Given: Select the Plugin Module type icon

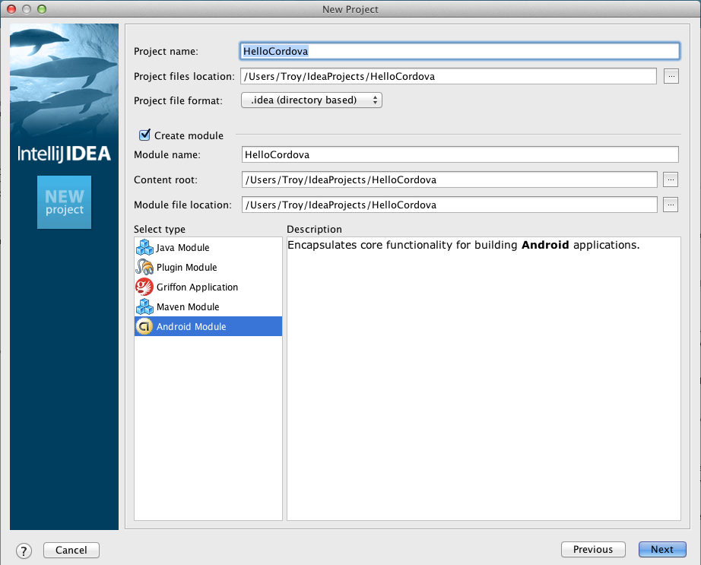Looking at the screenshot, I should (x=144, y=267).
